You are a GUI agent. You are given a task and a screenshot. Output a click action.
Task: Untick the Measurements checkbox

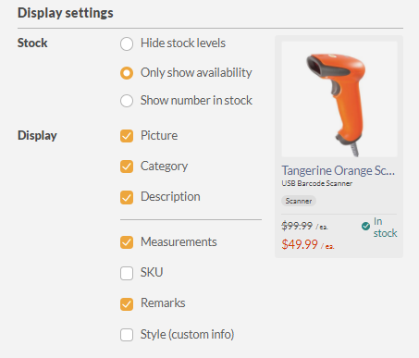click(x=127, y=242)
